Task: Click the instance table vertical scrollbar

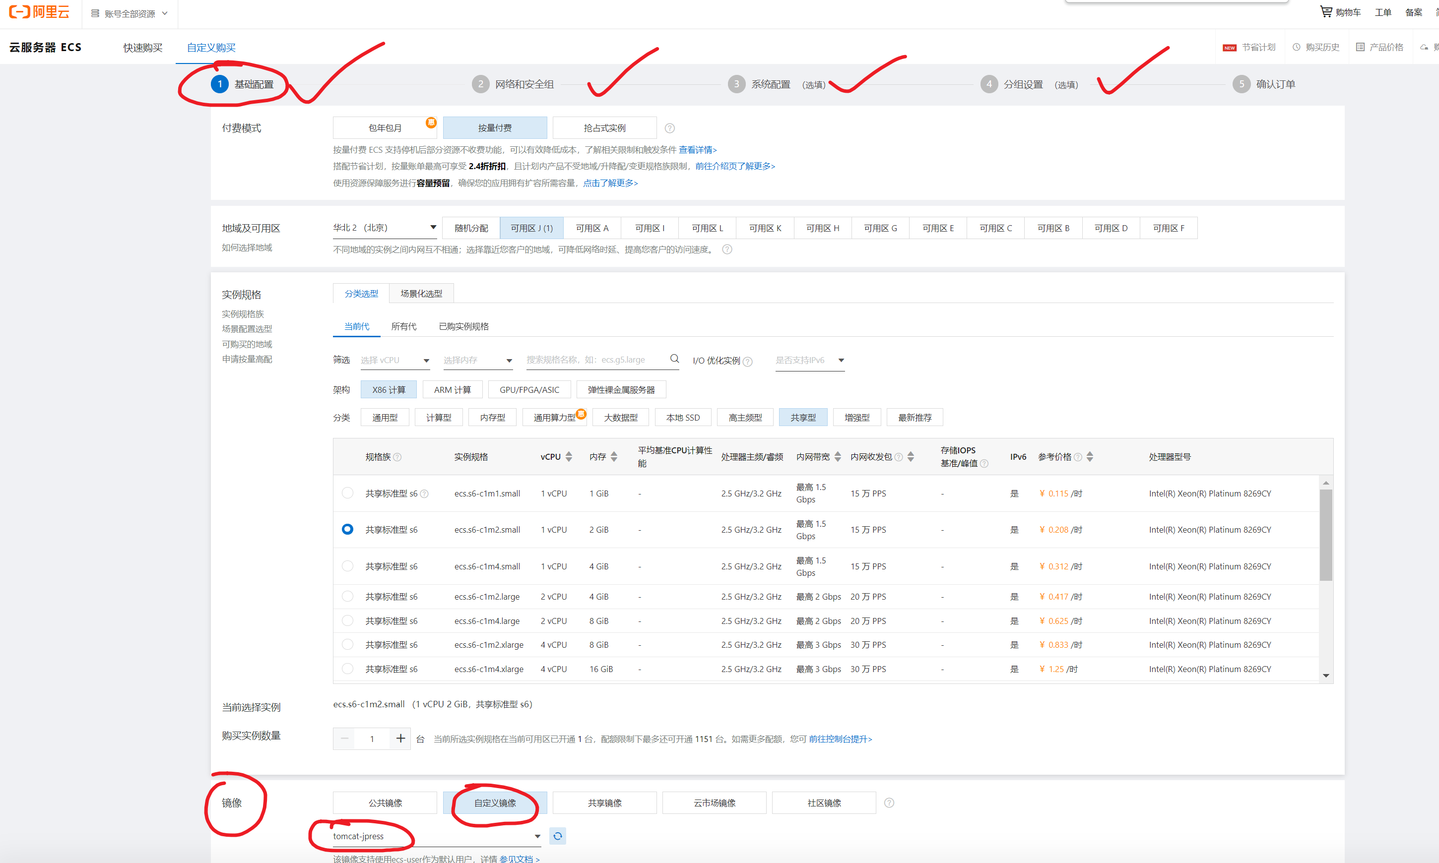Action: point(1325,535)
